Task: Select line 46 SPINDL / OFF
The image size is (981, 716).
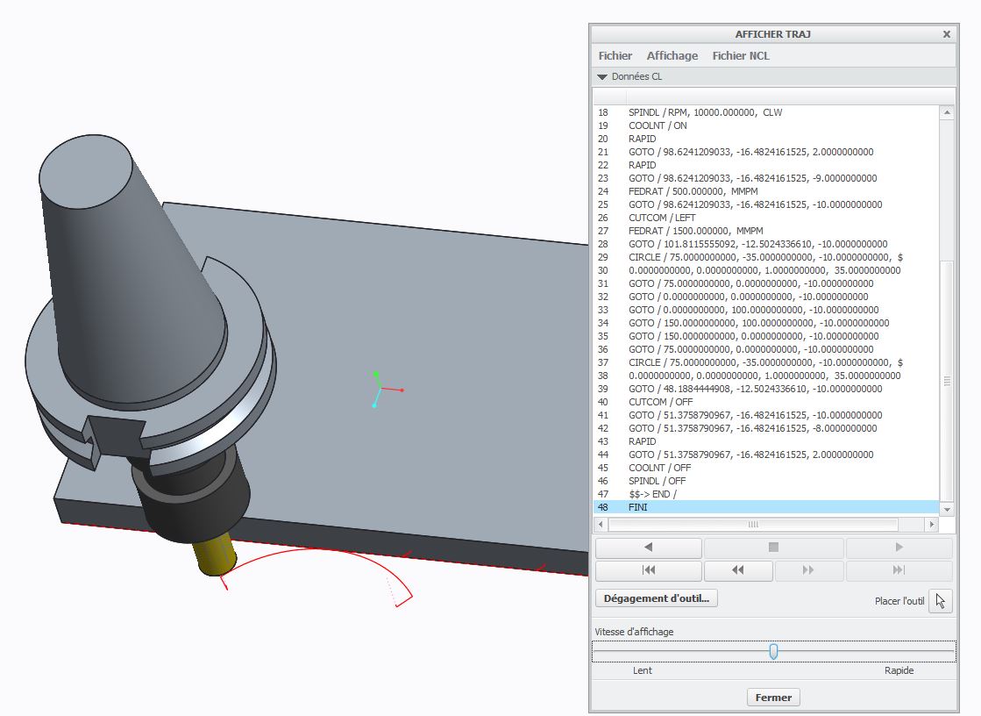Action: point(766,481)
